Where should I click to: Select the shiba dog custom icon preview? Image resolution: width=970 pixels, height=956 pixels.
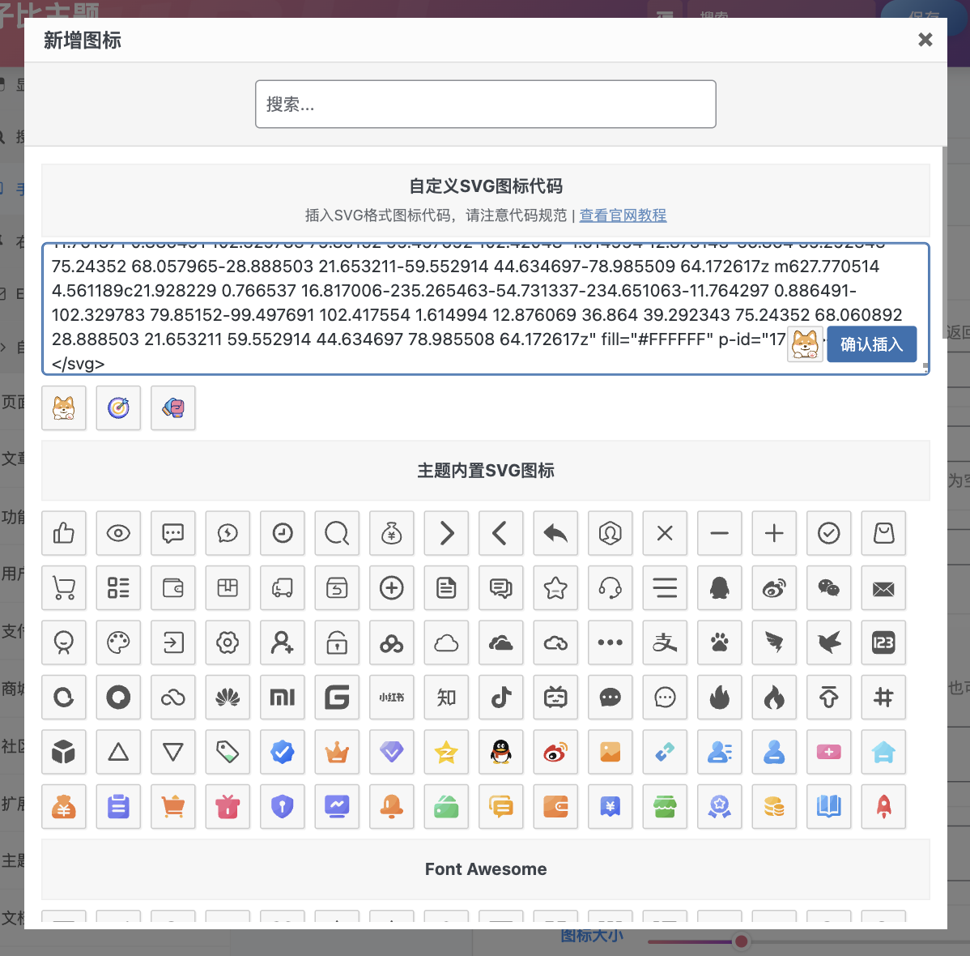[64, 408]
